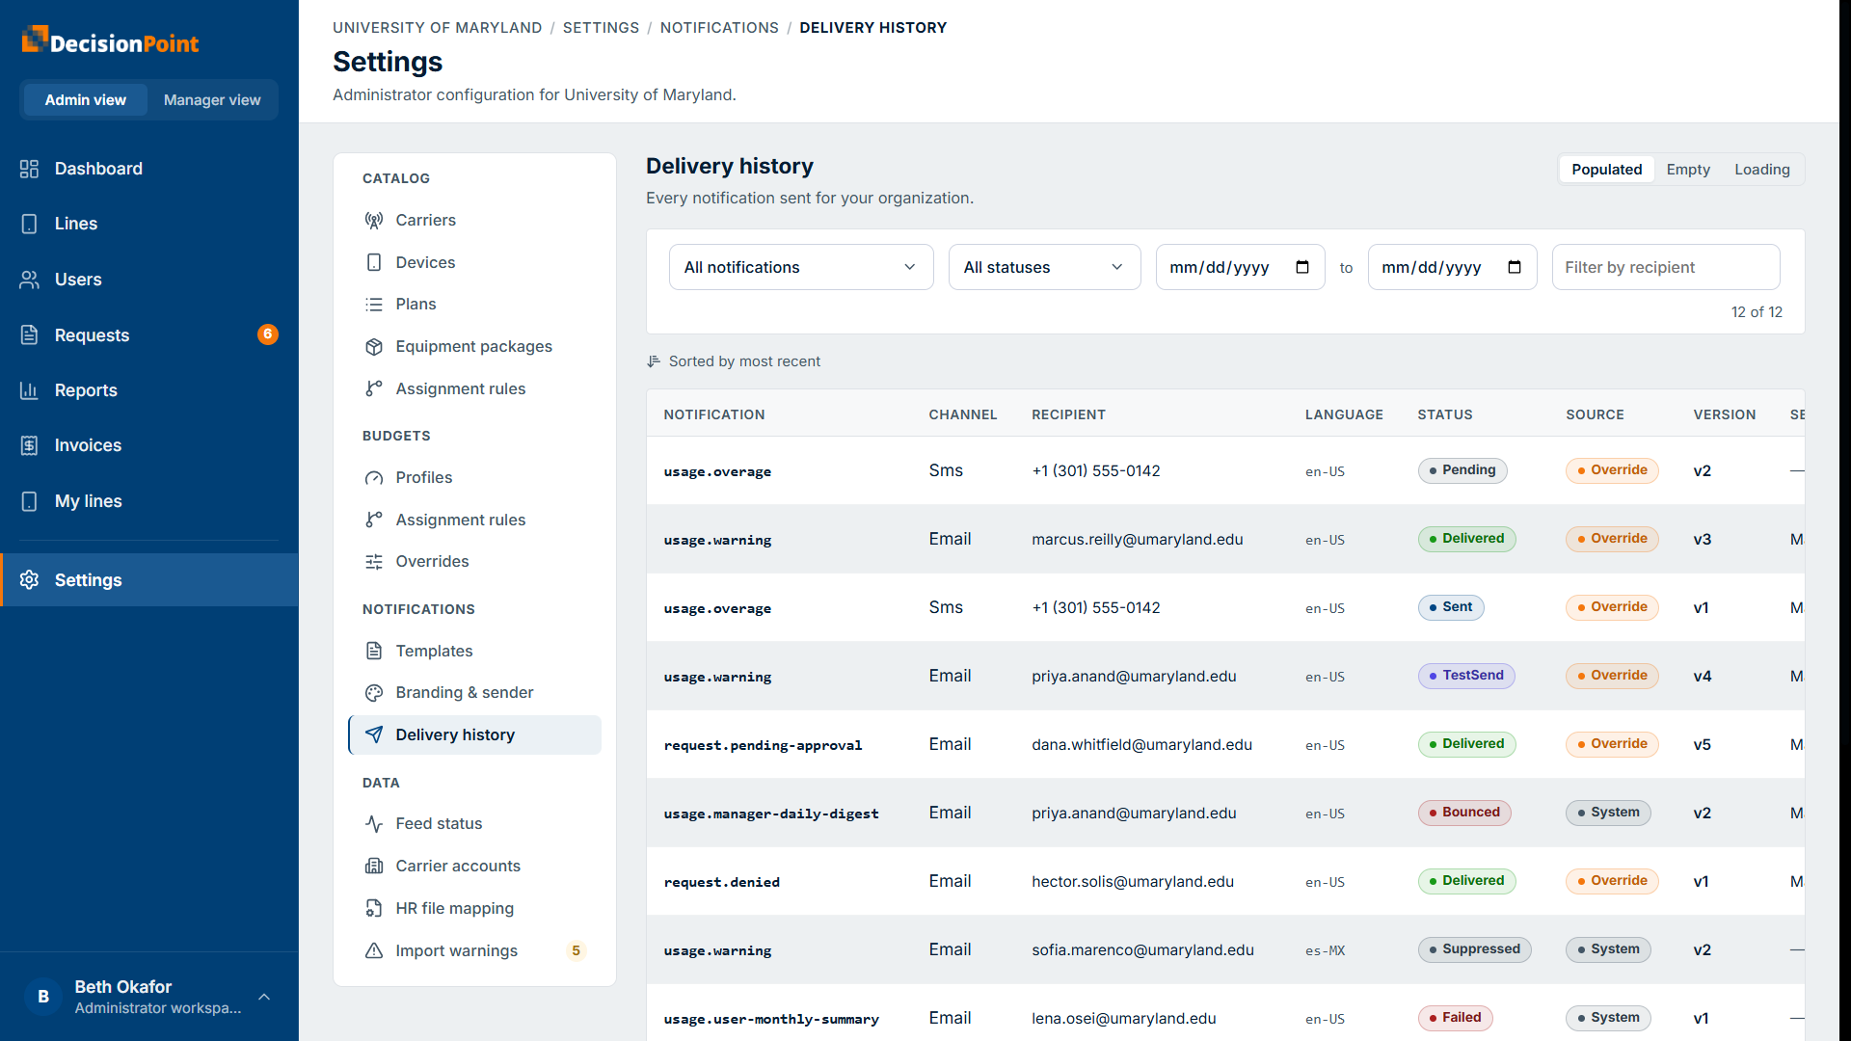
Task: Click the request.pending-approval notification
Action: pos(763,745)
